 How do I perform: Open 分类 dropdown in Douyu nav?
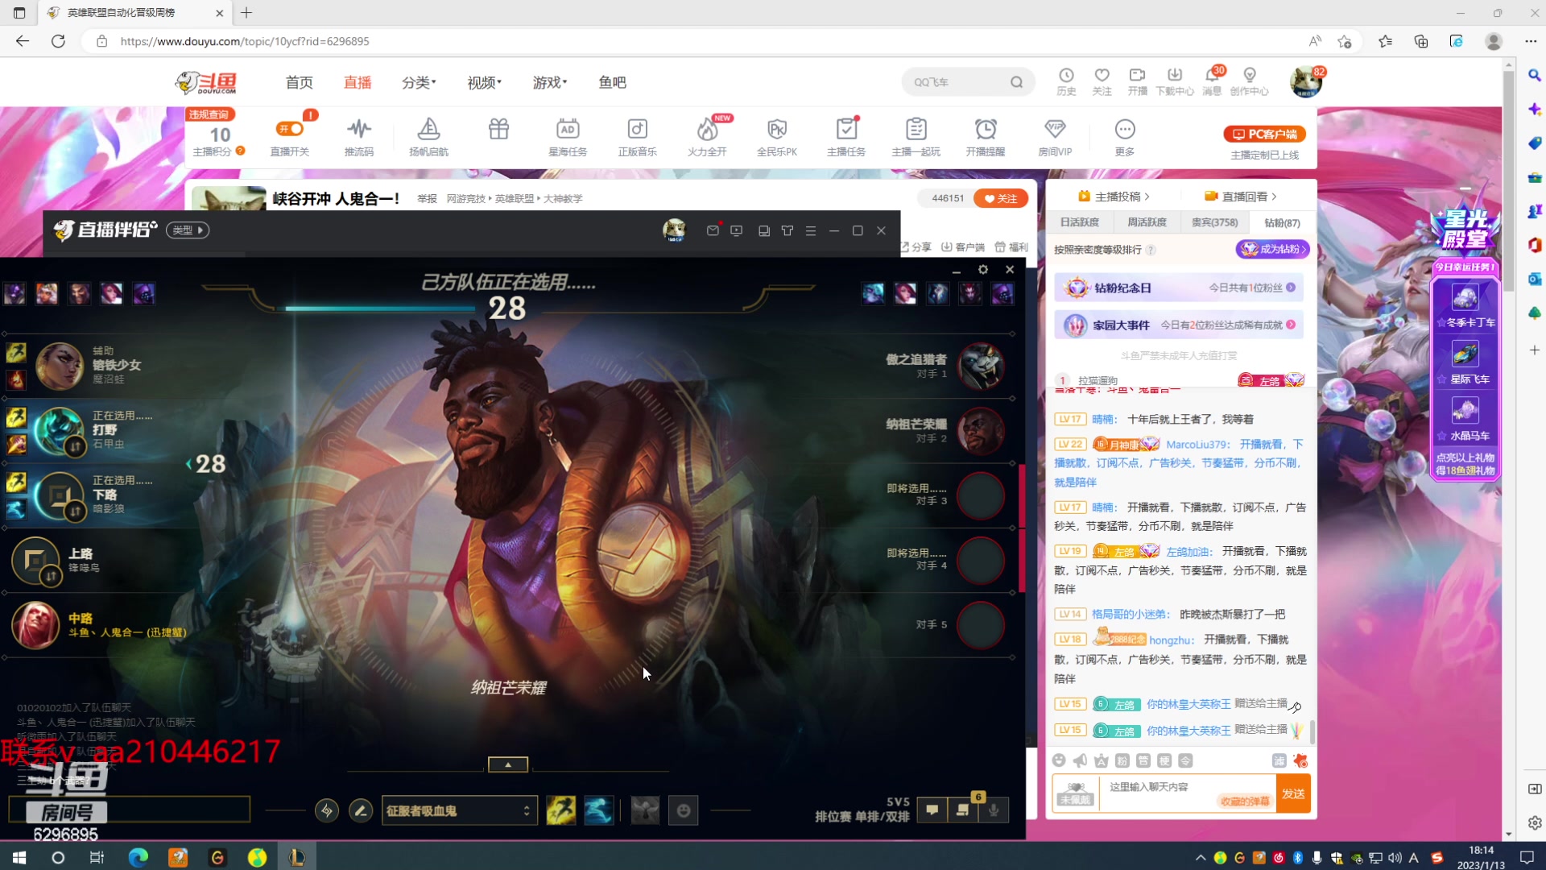(x=419, y=83)
